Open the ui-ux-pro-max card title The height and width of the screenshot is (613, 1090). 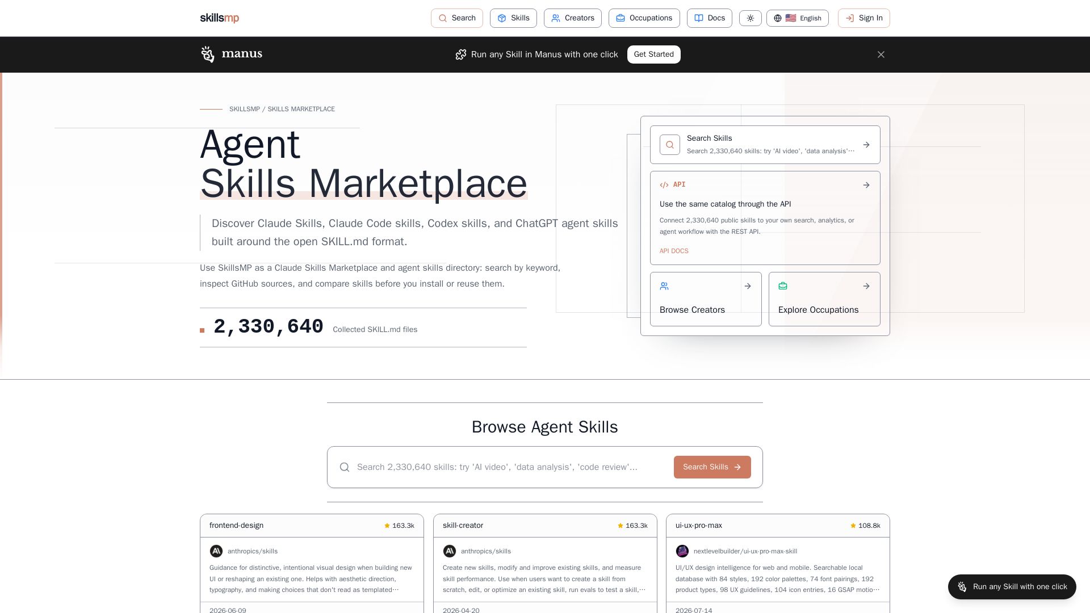(699, 526)
